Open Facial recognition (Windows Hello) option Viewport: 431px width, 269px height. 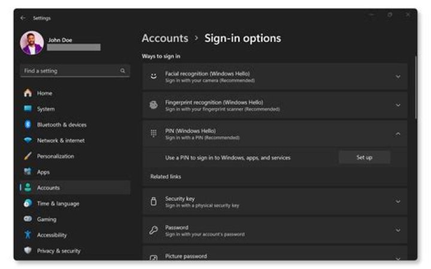coord(275,77)
